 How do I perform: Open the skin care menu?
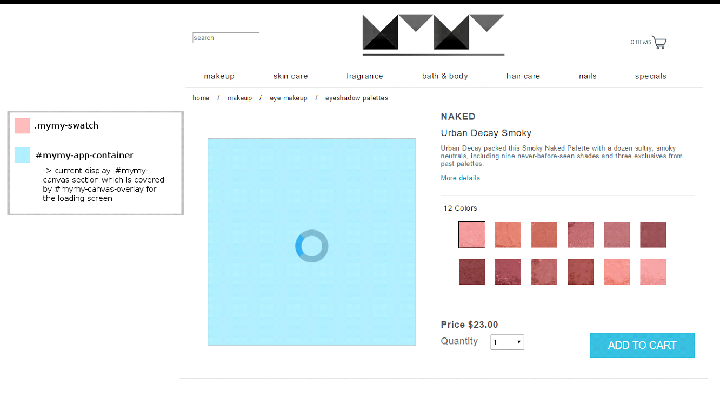[x=291, y=76]
